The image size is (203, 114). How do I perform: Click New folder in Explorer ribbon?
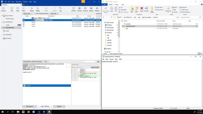pos(152,10)
